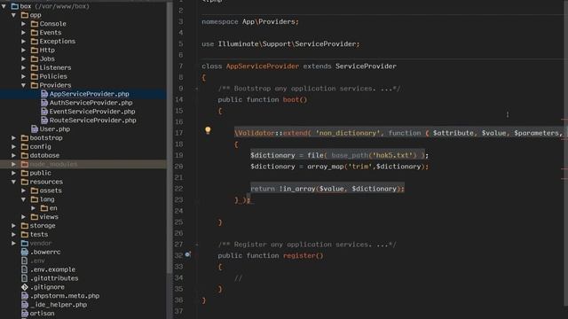The image size is (568, 319).
Task: Expand the Exceptions folder arrow
Action: click(24, 42)
